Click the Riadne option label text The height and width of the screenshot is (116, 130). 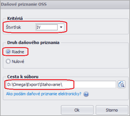[18, 52]
